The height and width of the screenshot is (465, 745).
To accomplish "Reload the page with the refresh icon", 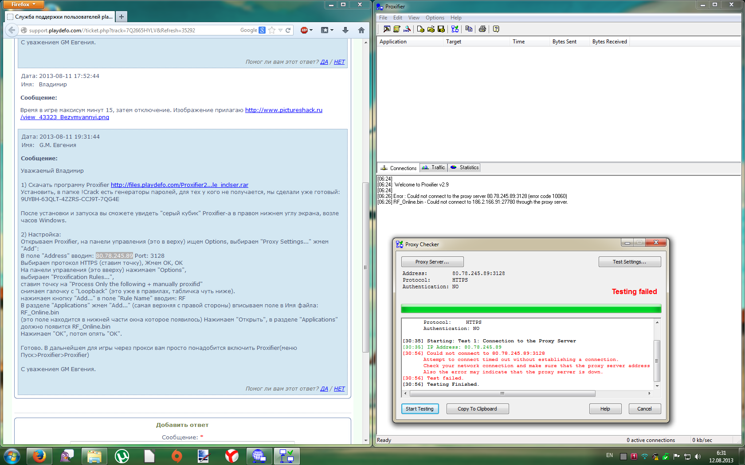I will click(x=288, y=30).
